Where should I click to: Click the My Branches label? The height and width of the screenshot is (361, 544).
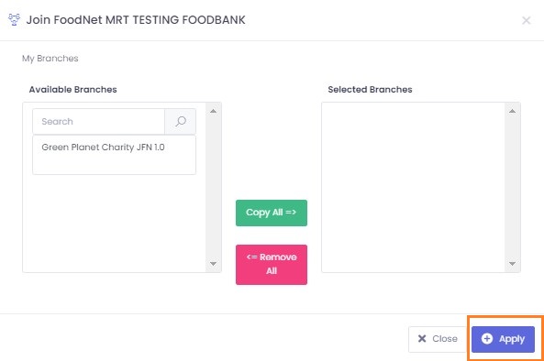(x=50, y=59)
